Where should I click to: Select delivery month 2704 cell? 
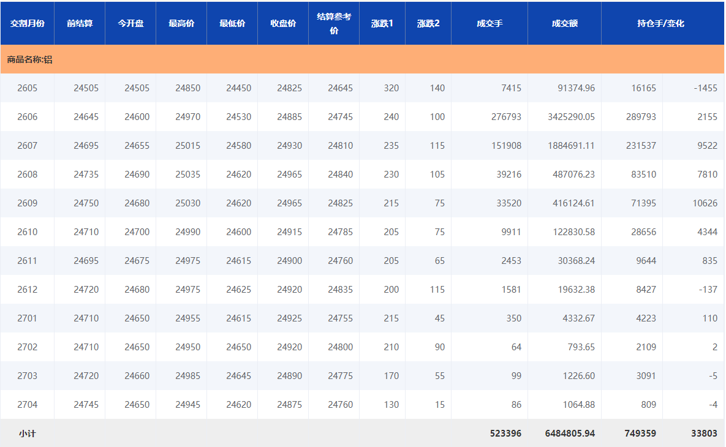[x=28, y=404]
